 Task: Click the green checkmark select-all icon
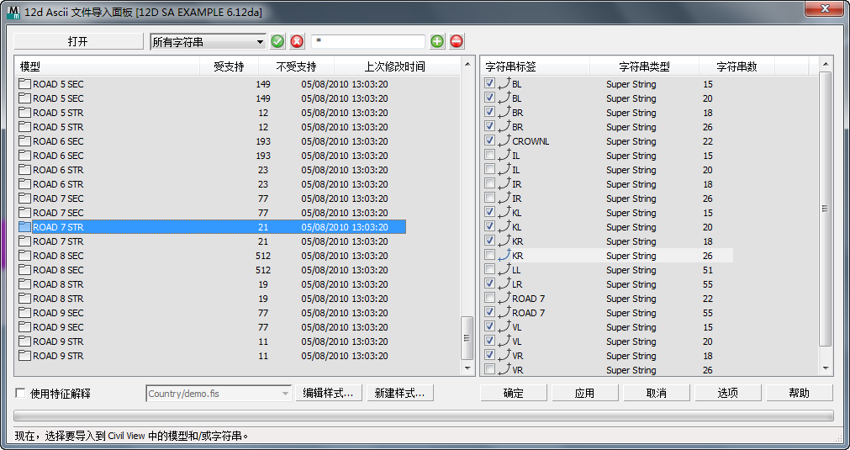point(277,41)
